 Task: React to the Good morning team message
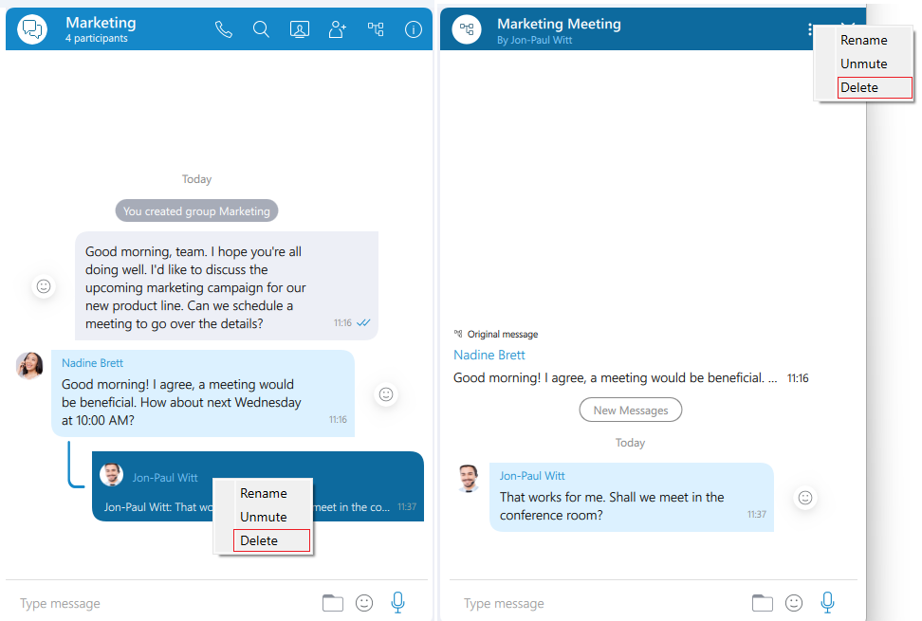coord(44,286)
